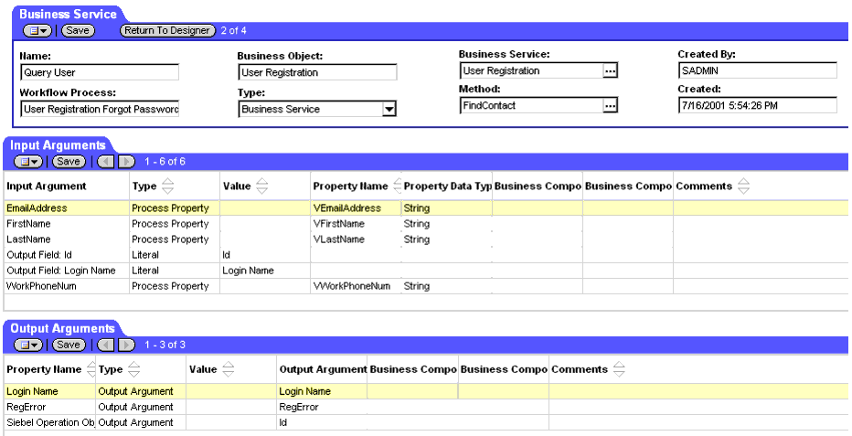
Task: Open the Type dropdown arrow
Action: (389, 109)
